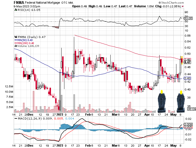Click the FNMA (Daily) 0.47 legend label

[x=32, y=37]
